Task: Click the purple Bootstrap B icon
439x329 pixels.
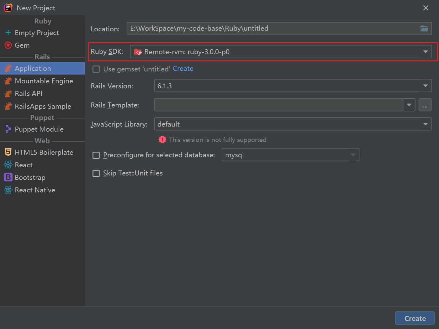Action: coord(8,177)
